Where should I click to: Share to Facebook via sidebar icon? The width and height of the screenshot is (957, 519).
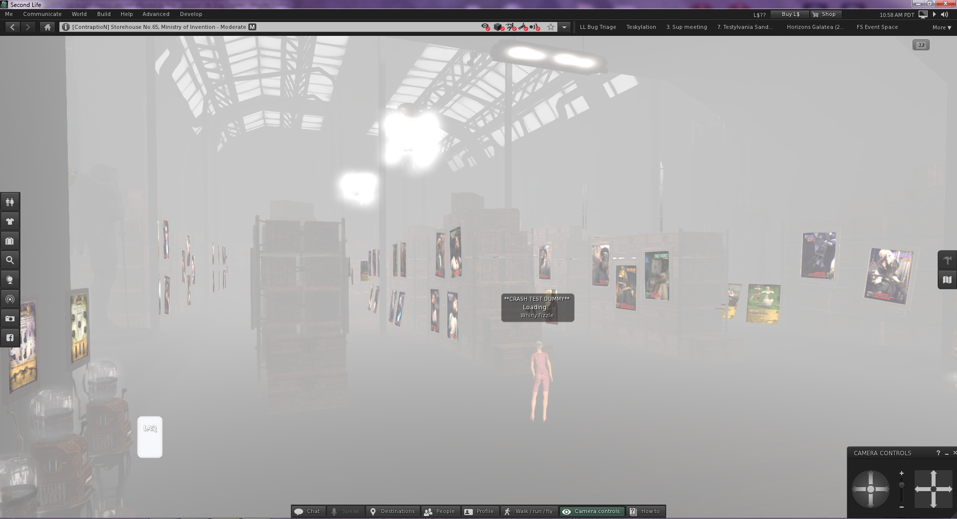pyautogui.click(x=10, y=337)
